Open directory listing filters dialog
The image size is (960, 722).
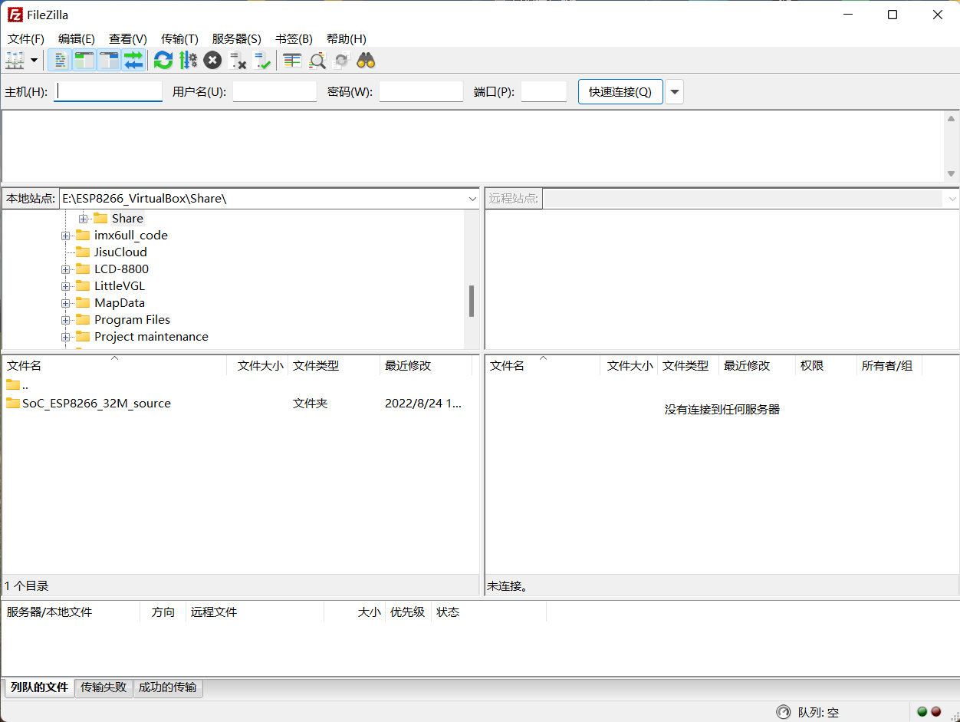(x=292, y=60)
